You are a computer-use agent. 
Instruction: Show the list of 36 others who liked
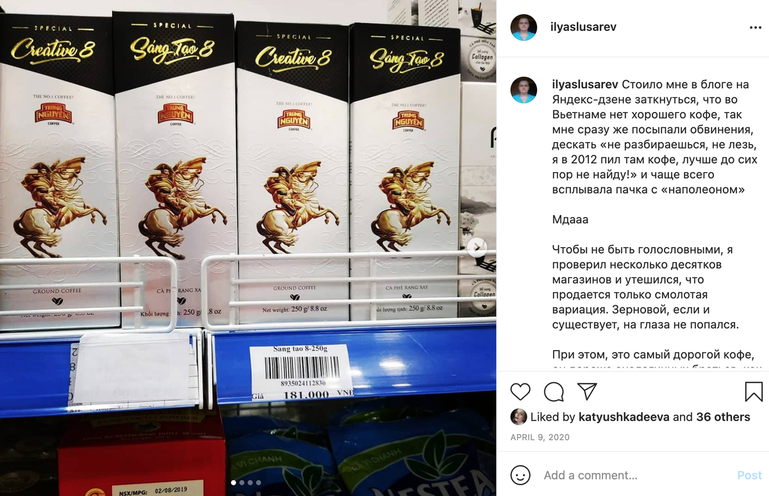click(723, 417)
